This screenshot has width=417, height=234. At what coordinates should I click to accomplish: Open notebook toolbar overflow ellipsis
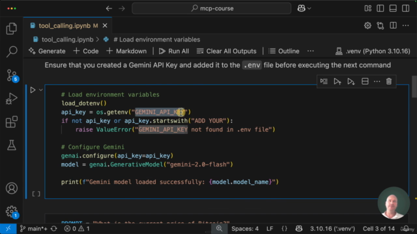click(310, 51)
